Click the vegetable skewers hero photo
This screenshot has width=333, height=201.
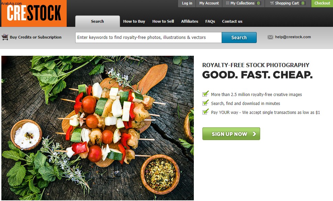point(98,128)
